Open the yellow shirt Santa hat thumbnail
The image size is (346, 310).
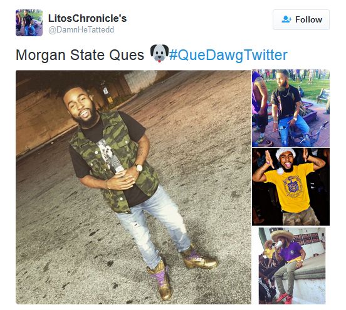click(291, 187)
